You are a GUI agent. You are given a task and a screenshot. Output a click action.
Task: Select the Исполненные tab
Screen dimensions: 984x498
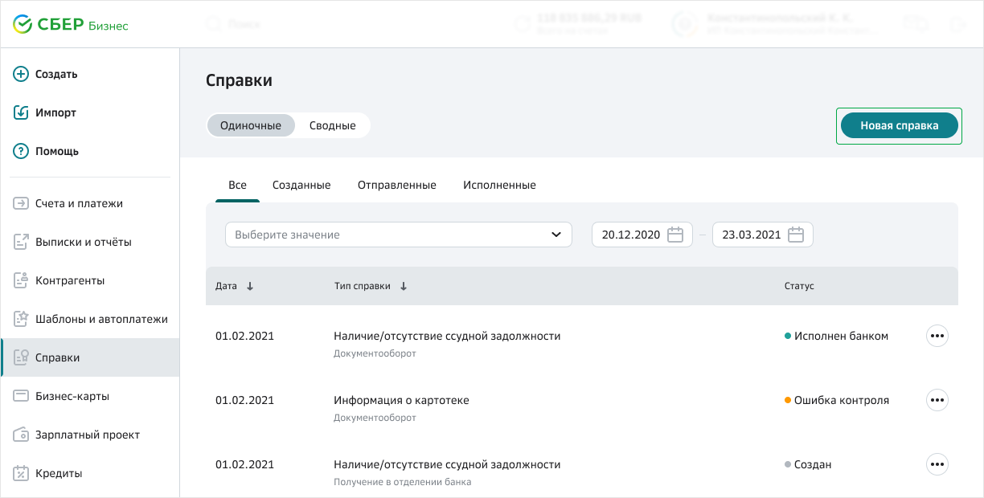click(x=499, y=185)
